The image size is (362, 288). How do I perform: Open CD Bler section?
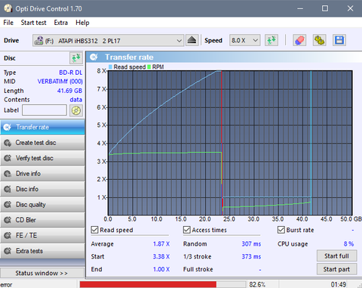tap(42, 220)
